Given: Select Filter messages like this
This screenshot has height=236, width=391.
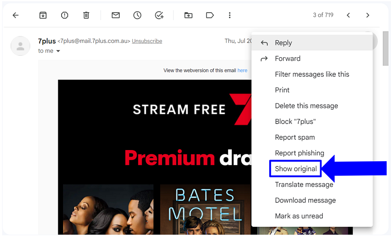Looking at the screenshot, I should pyautogui.click(x=312, y=74).
